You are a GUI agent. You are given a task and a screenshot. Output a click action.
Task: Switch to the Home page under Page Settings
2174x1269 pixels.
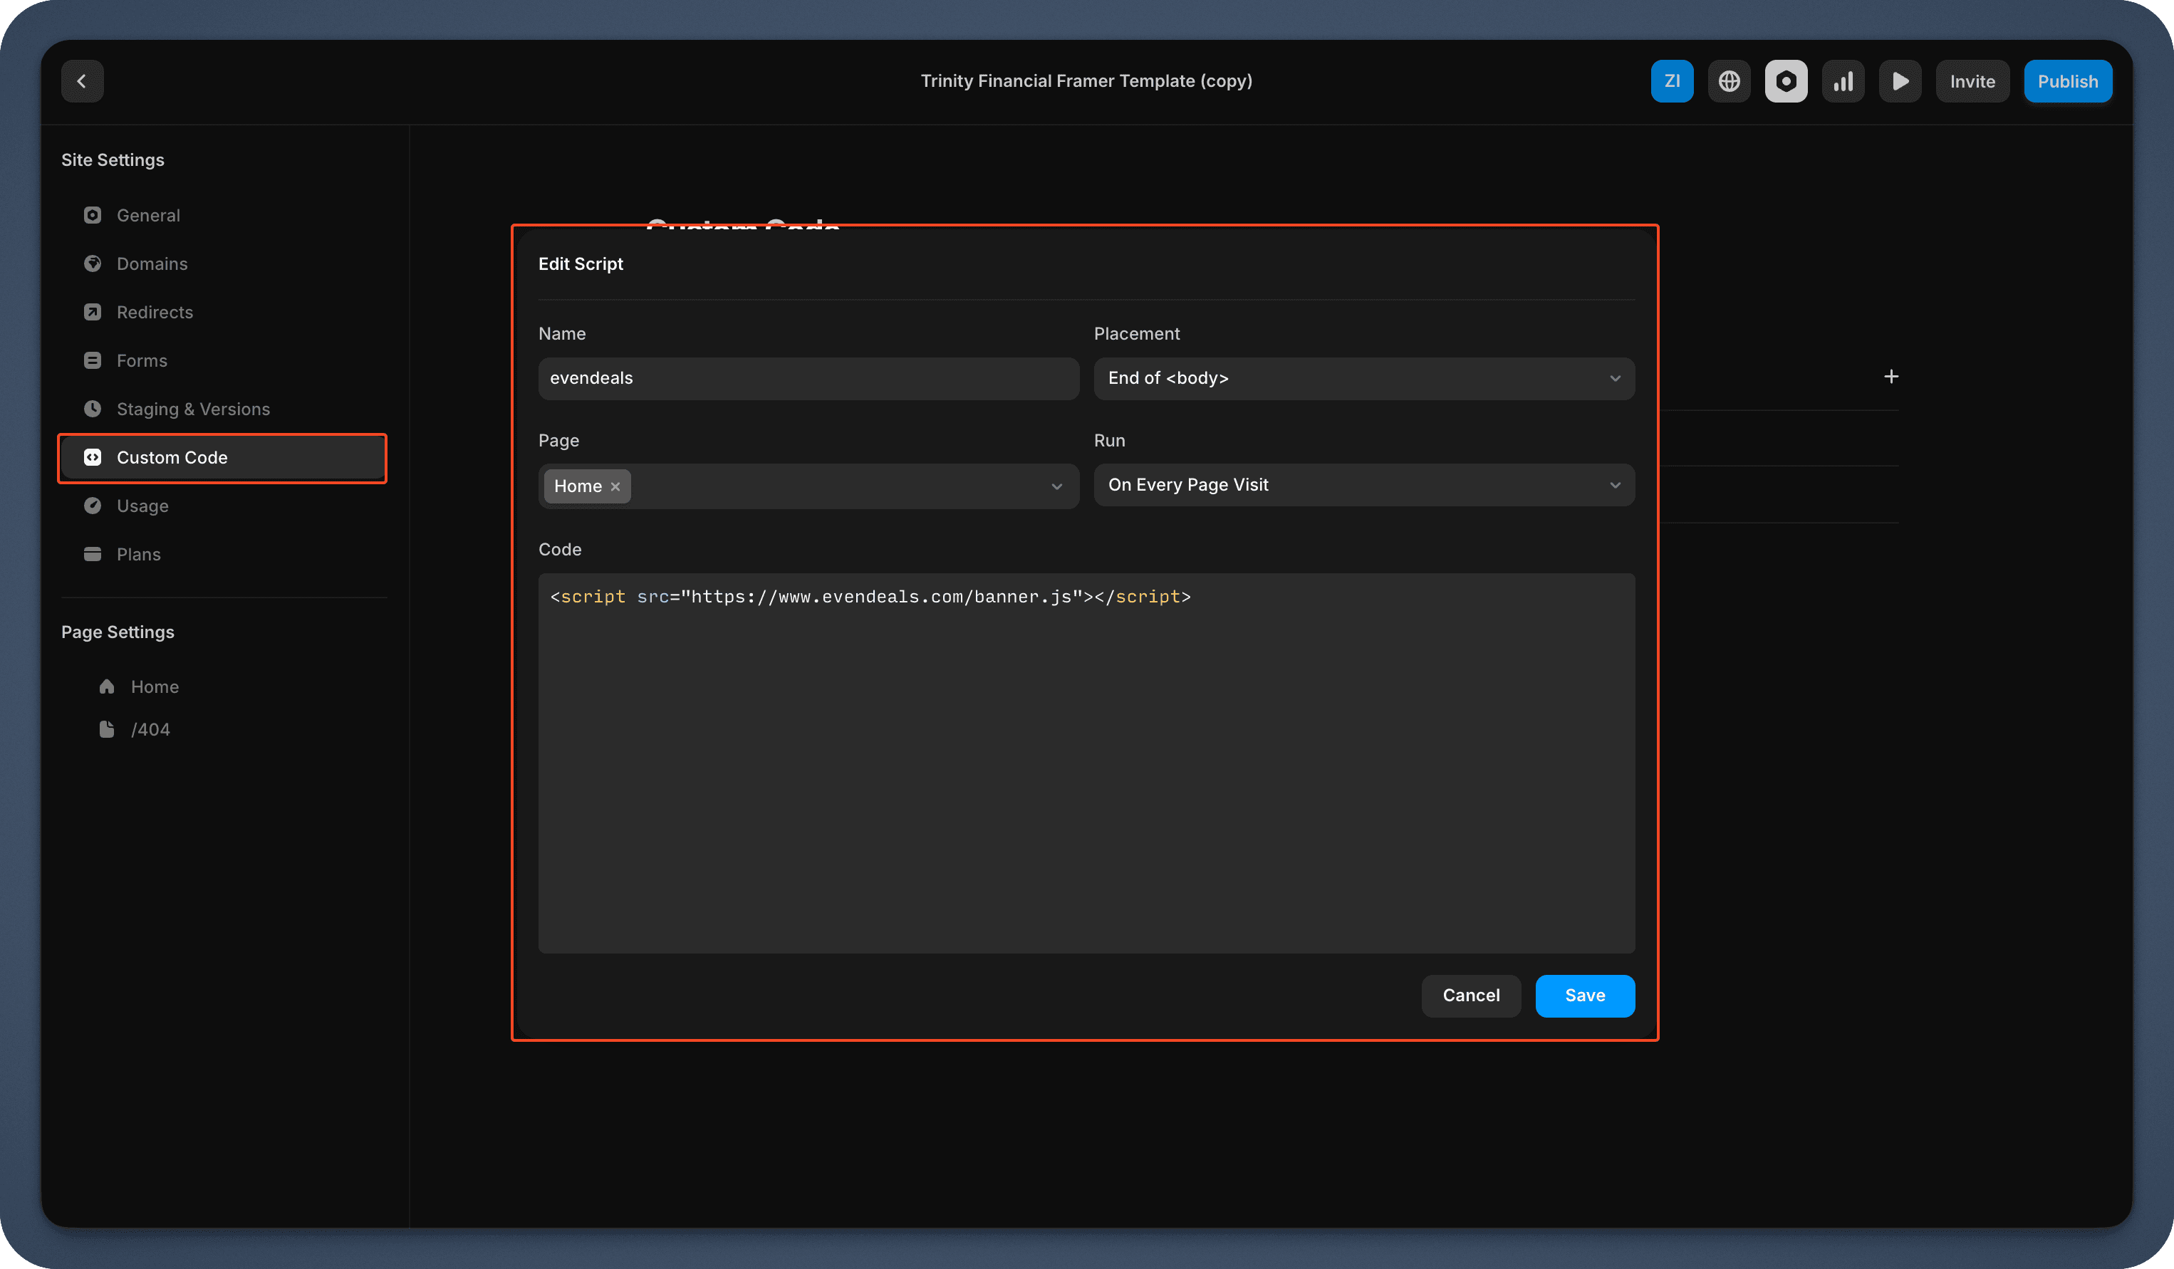(x=154, y=686)
